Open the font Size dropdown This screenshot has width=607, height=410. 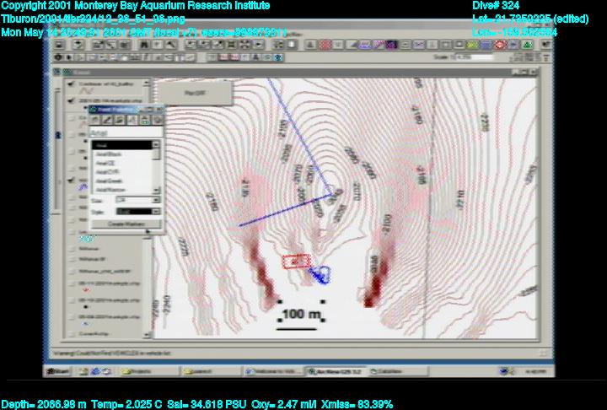137,200
